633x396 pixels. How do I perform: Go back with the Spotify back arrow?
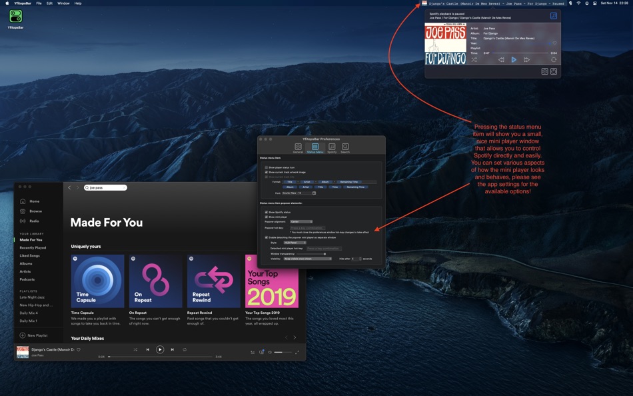[69, 187]
